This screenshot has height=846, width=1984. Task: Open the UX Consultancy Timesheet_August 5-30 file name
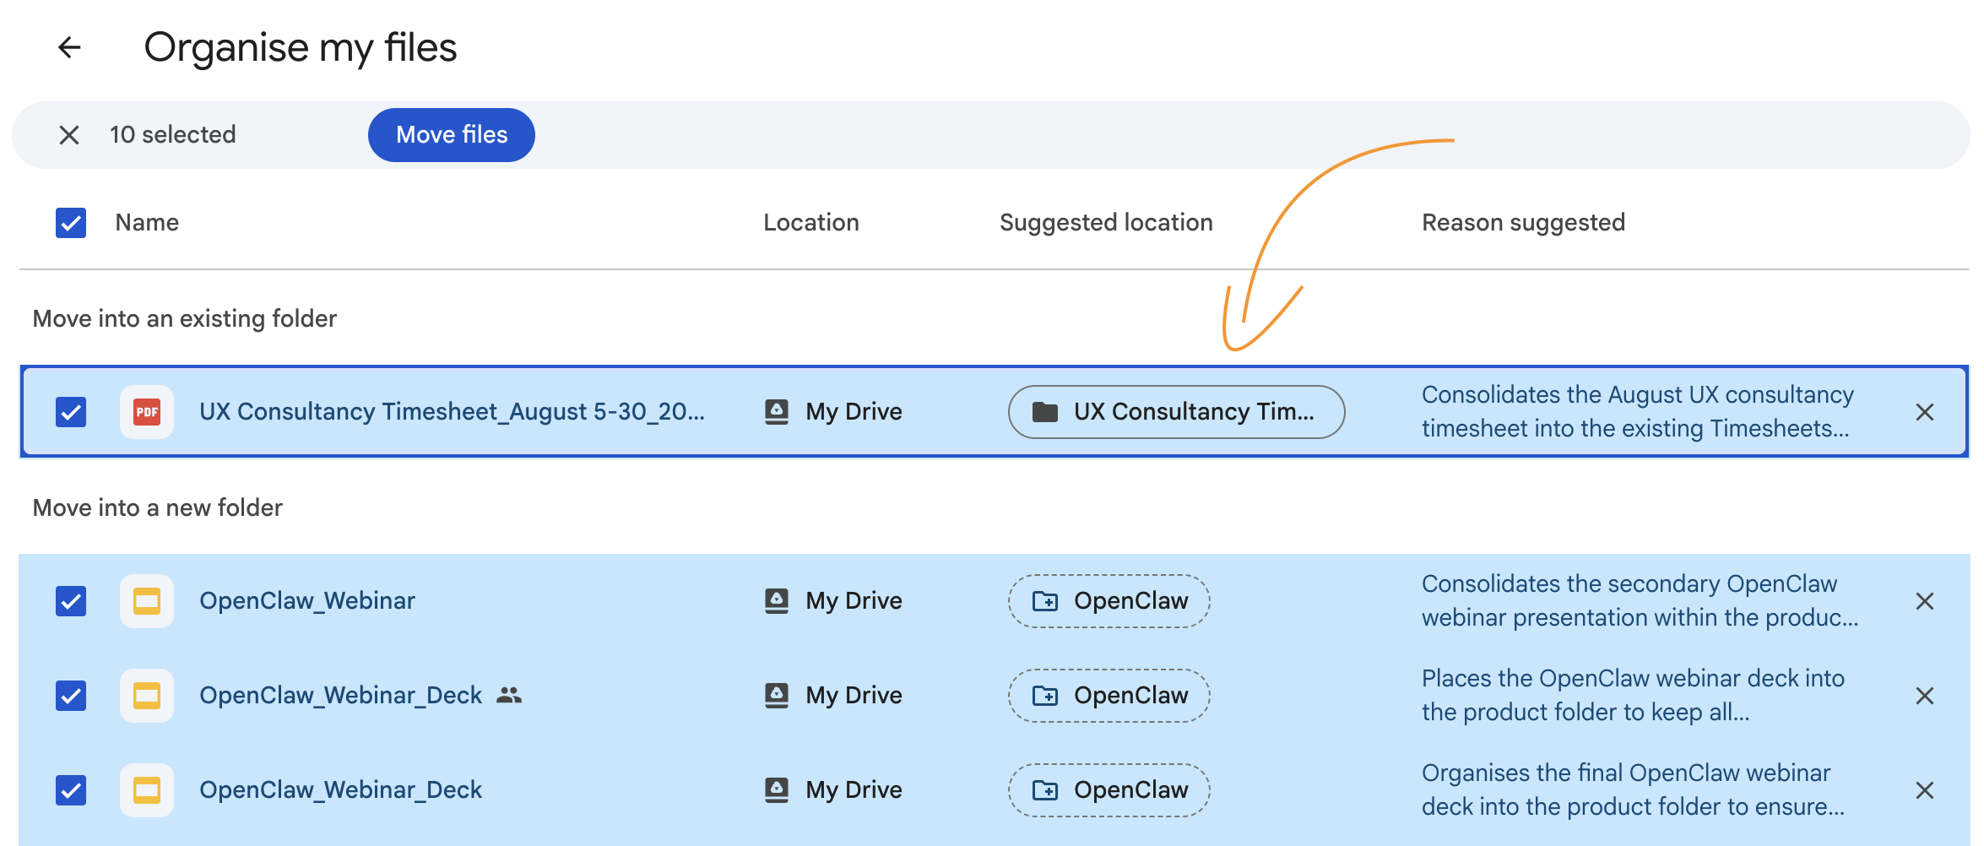click(x=452, y=412)
